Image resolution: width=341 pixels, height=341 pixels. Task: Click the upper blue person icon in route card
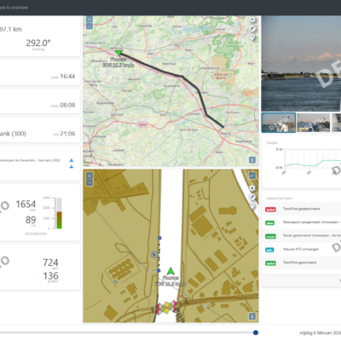[x=72, y=160]
